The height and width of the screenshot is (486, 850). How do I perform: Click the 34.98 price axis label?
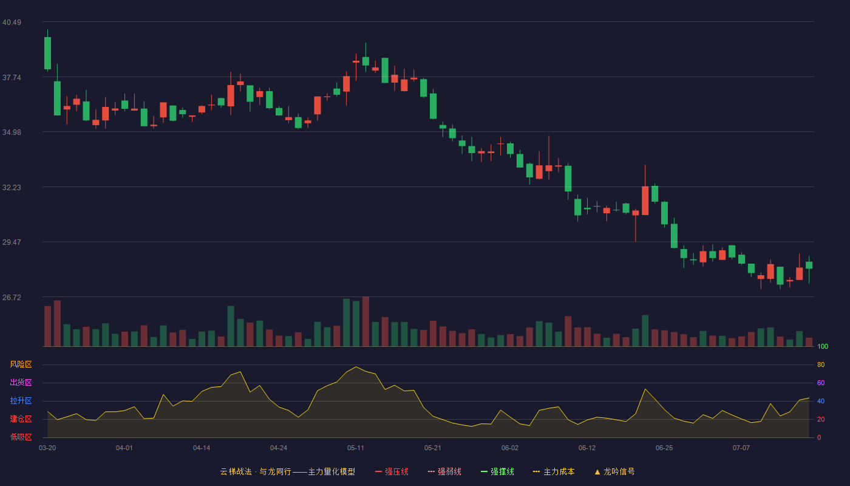[12, 132]
